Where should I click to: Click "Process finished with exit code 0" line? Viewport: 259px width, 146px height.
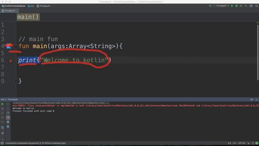[x=33, y=111]
